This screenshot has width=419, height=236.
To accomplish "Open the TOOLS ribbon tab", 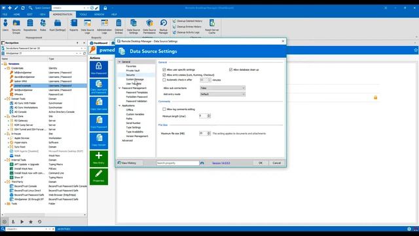I will point(83,14).
